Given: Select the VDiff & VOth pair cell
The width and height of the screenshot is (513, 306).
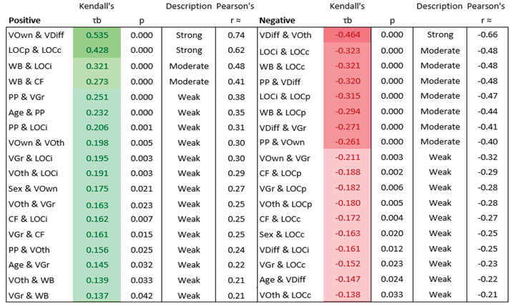Looking at the screenshot, I should pos(285,34).
